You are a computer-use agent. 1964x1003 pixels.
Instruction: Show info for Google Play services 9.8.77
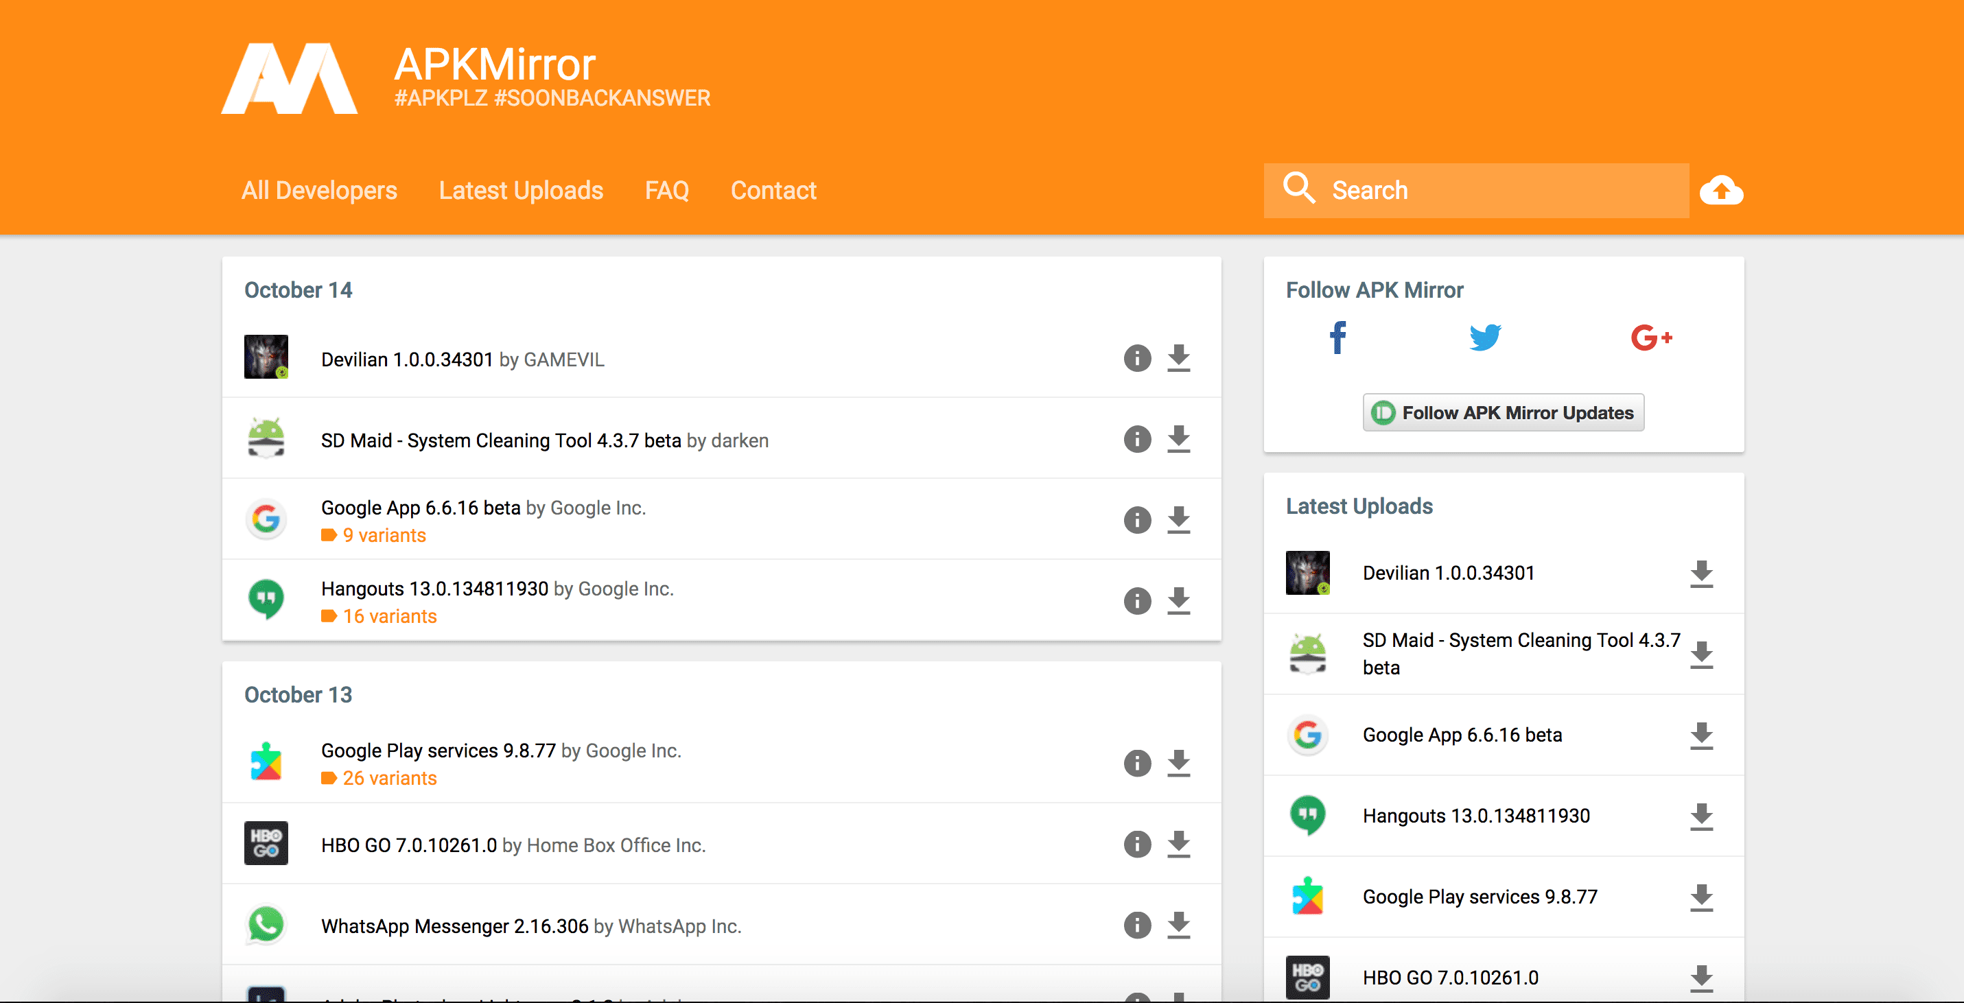click(1137, 763)
